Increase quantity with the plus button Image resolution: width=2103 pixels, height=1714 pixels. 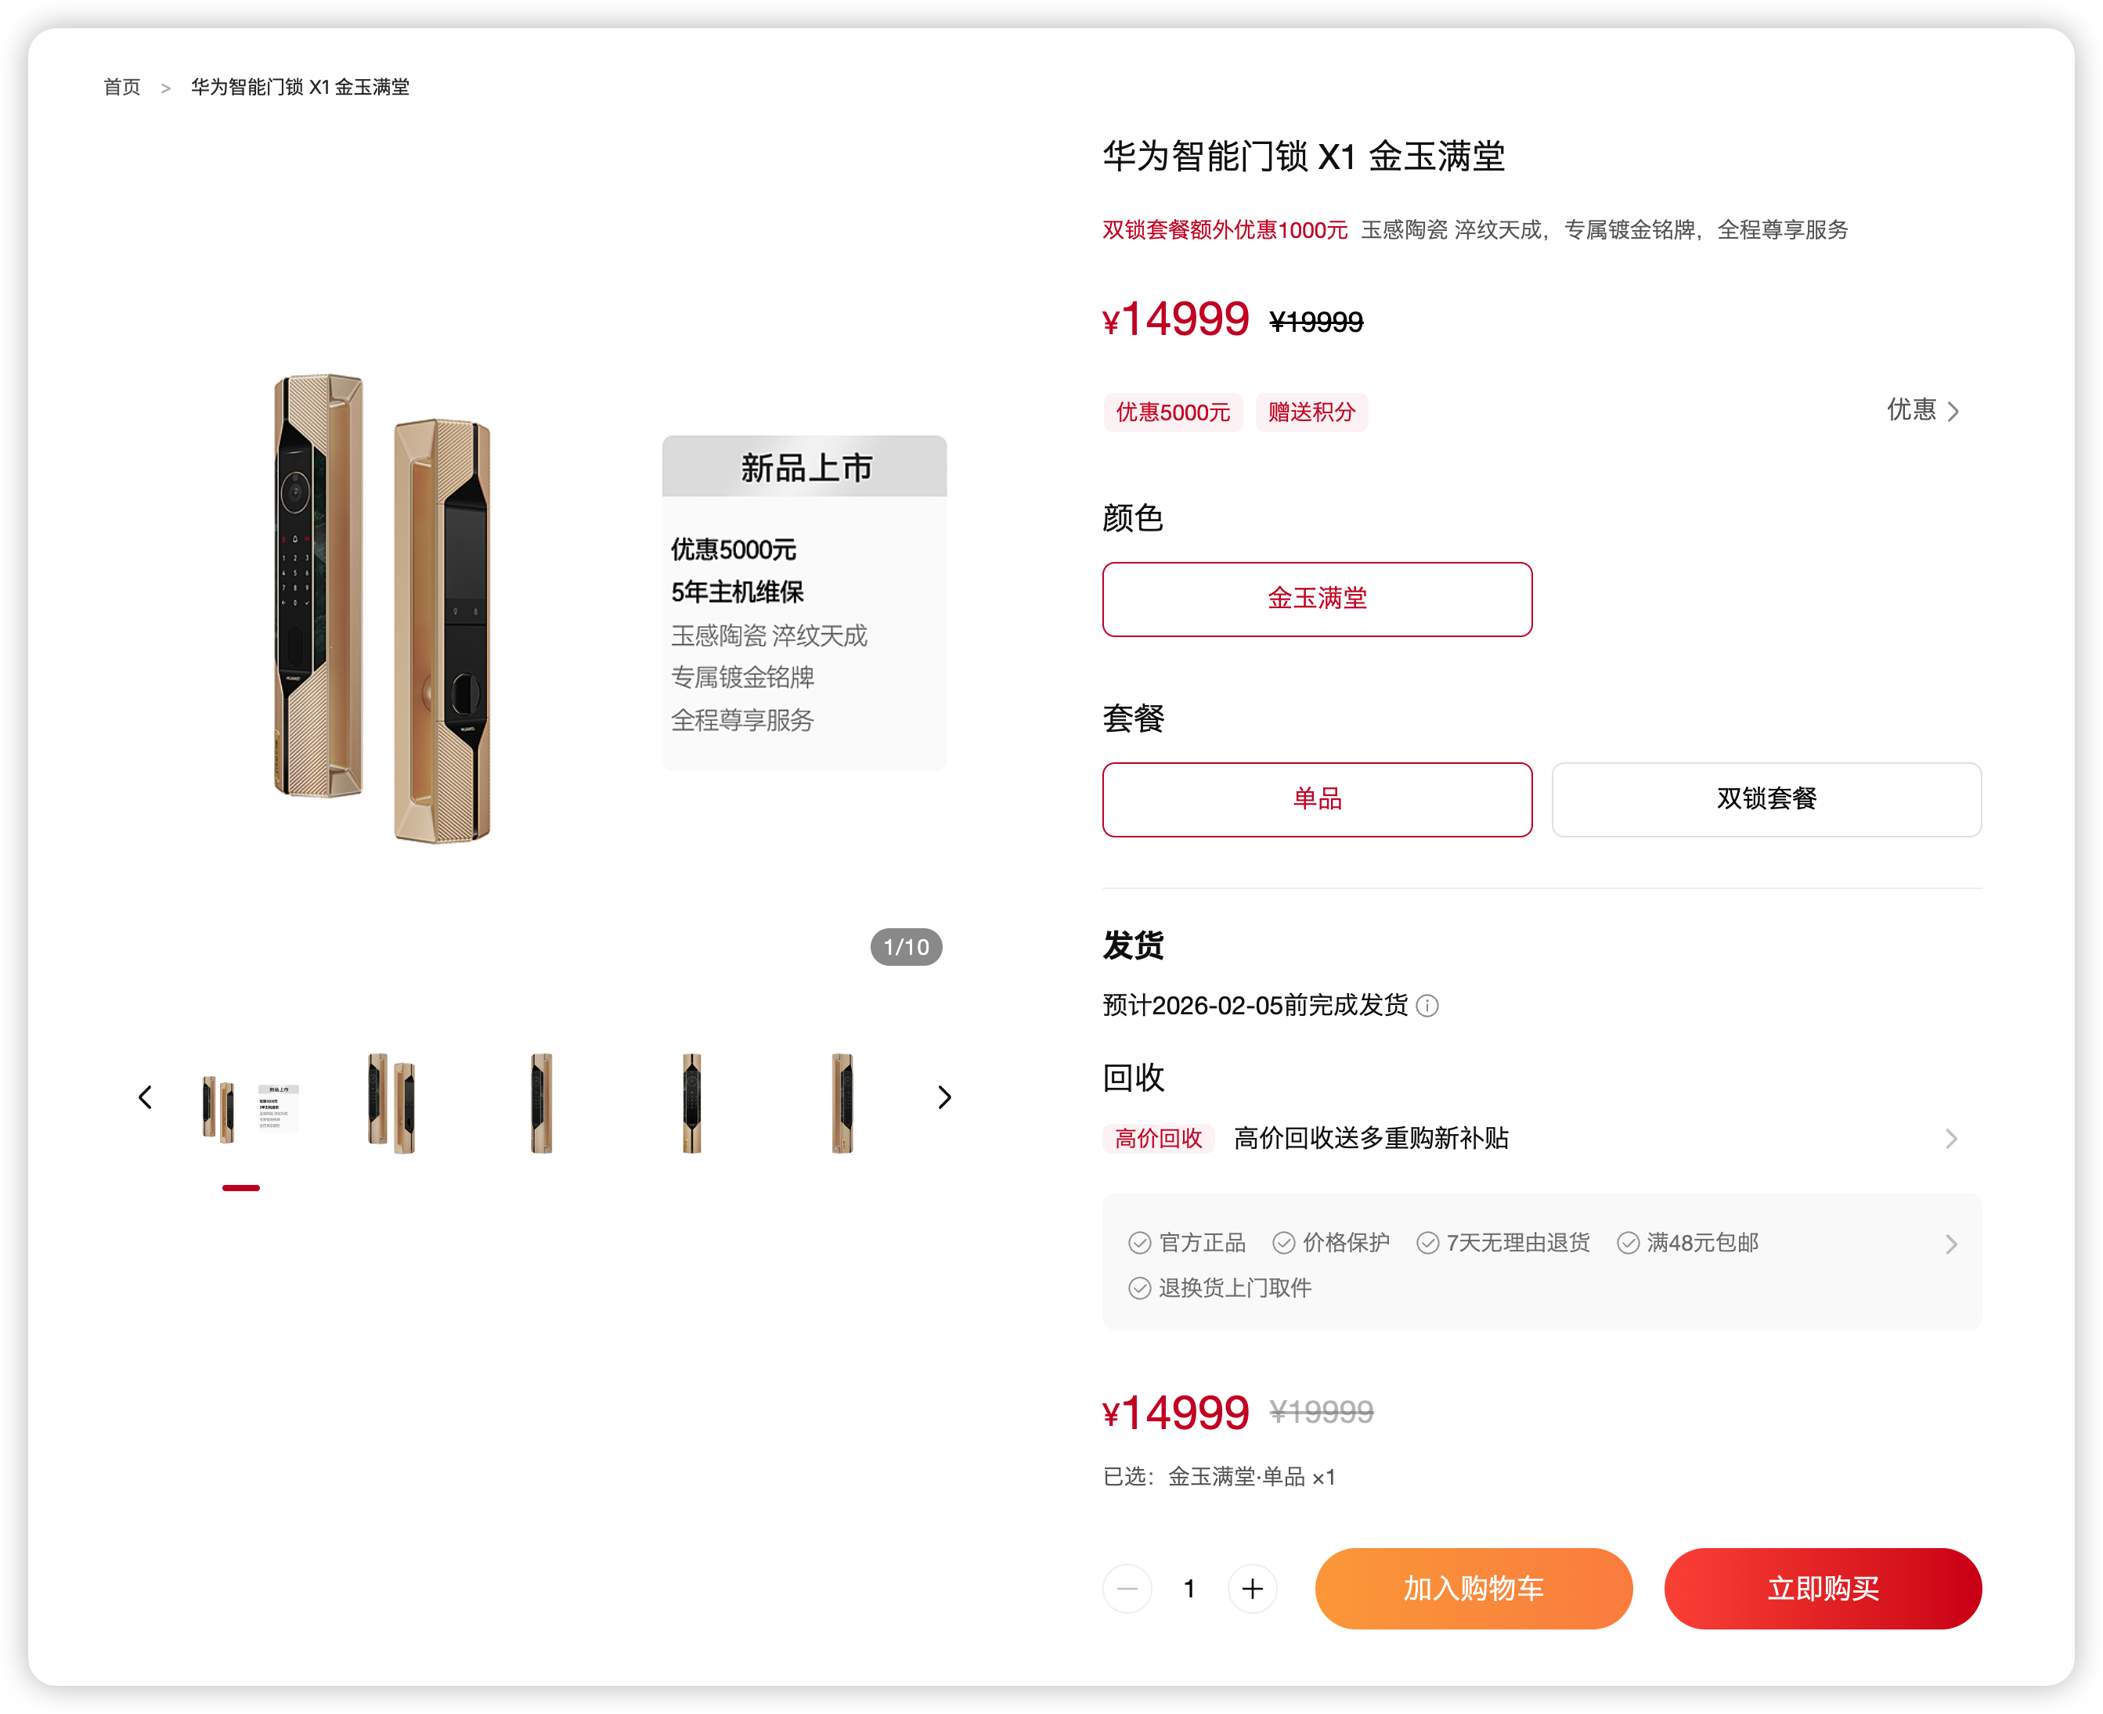click(1251, 1589)
